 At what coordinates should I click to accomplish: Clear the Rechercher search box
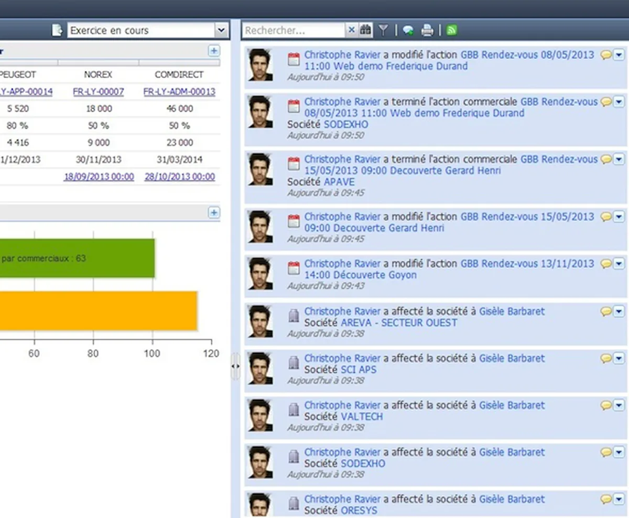[352, 30]
